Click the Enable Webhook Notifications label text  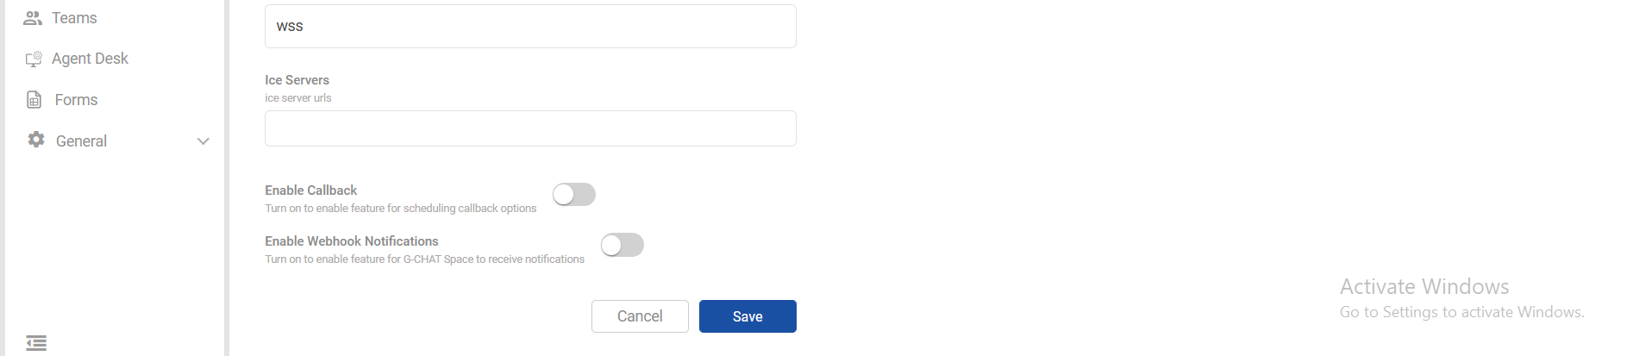pos(351,241)
